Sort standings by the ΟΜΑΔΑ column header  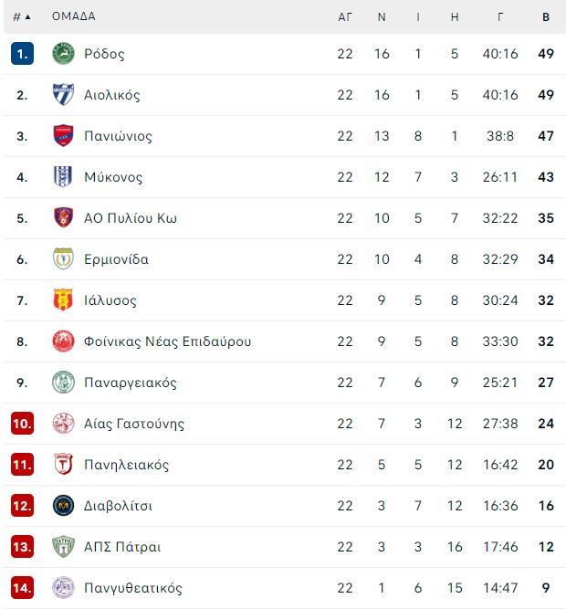point(73,16)
